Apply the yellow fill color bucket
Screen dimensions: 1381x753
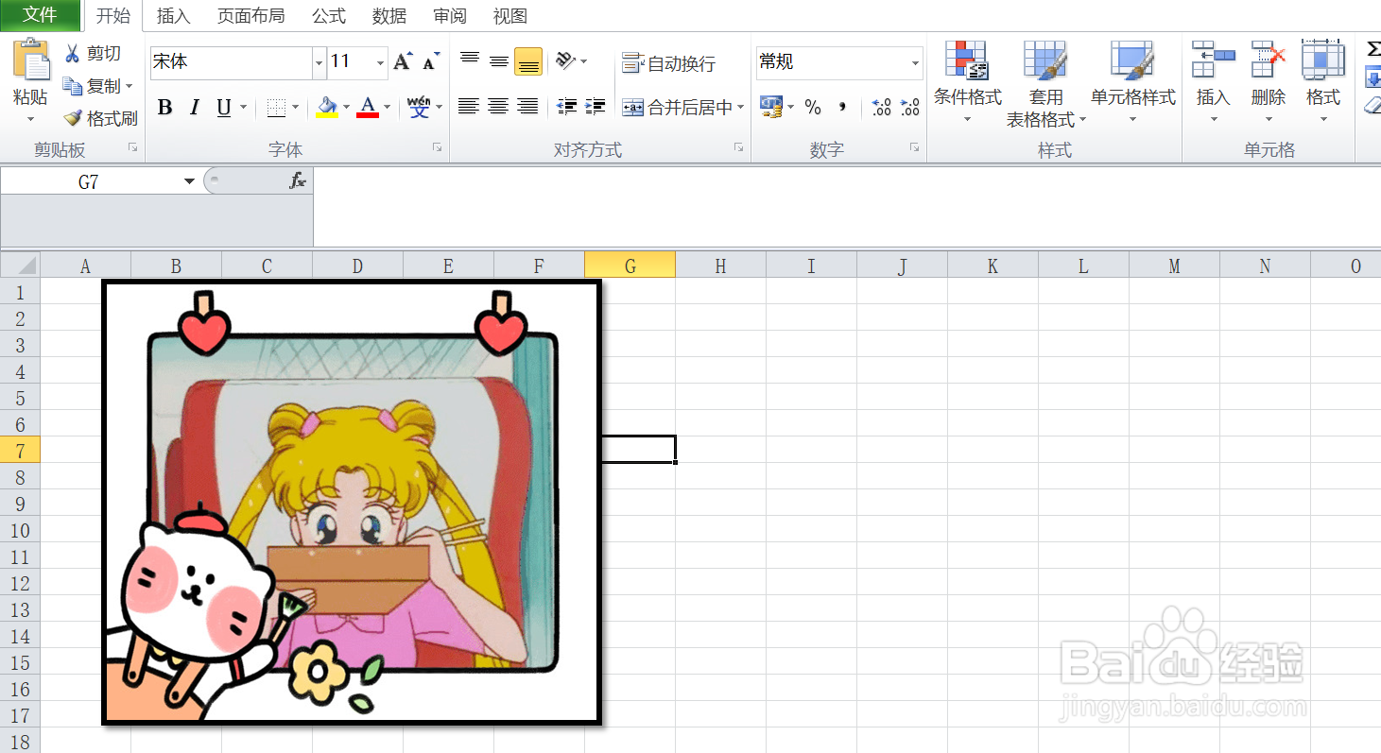(x=327, y=108)
